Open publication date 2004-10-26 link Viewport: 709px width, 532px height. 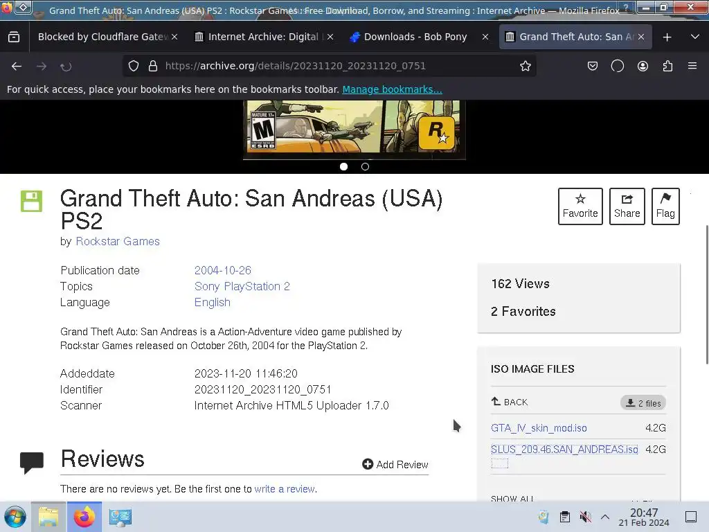click(x=222, y=271)
